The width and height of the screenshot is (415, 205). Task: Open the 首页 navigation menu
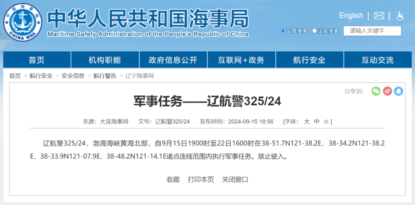(x=37, y=60)
